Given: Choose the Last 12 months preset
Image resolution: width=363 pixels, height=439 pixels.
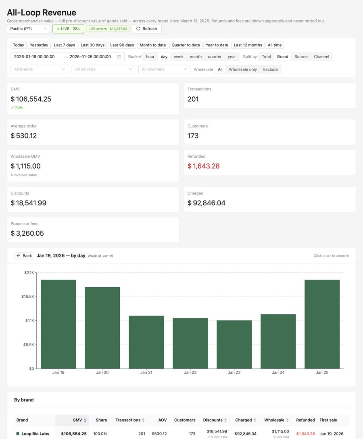Looking at the screenshot, I should click(248, 45).
